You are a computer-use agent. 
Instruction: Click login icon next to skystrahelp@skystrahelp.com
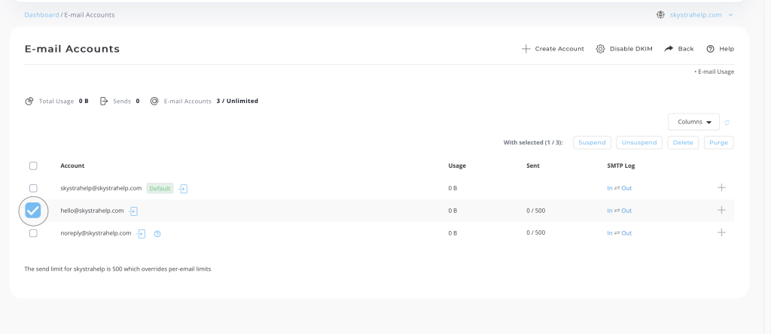pos(183,188)
